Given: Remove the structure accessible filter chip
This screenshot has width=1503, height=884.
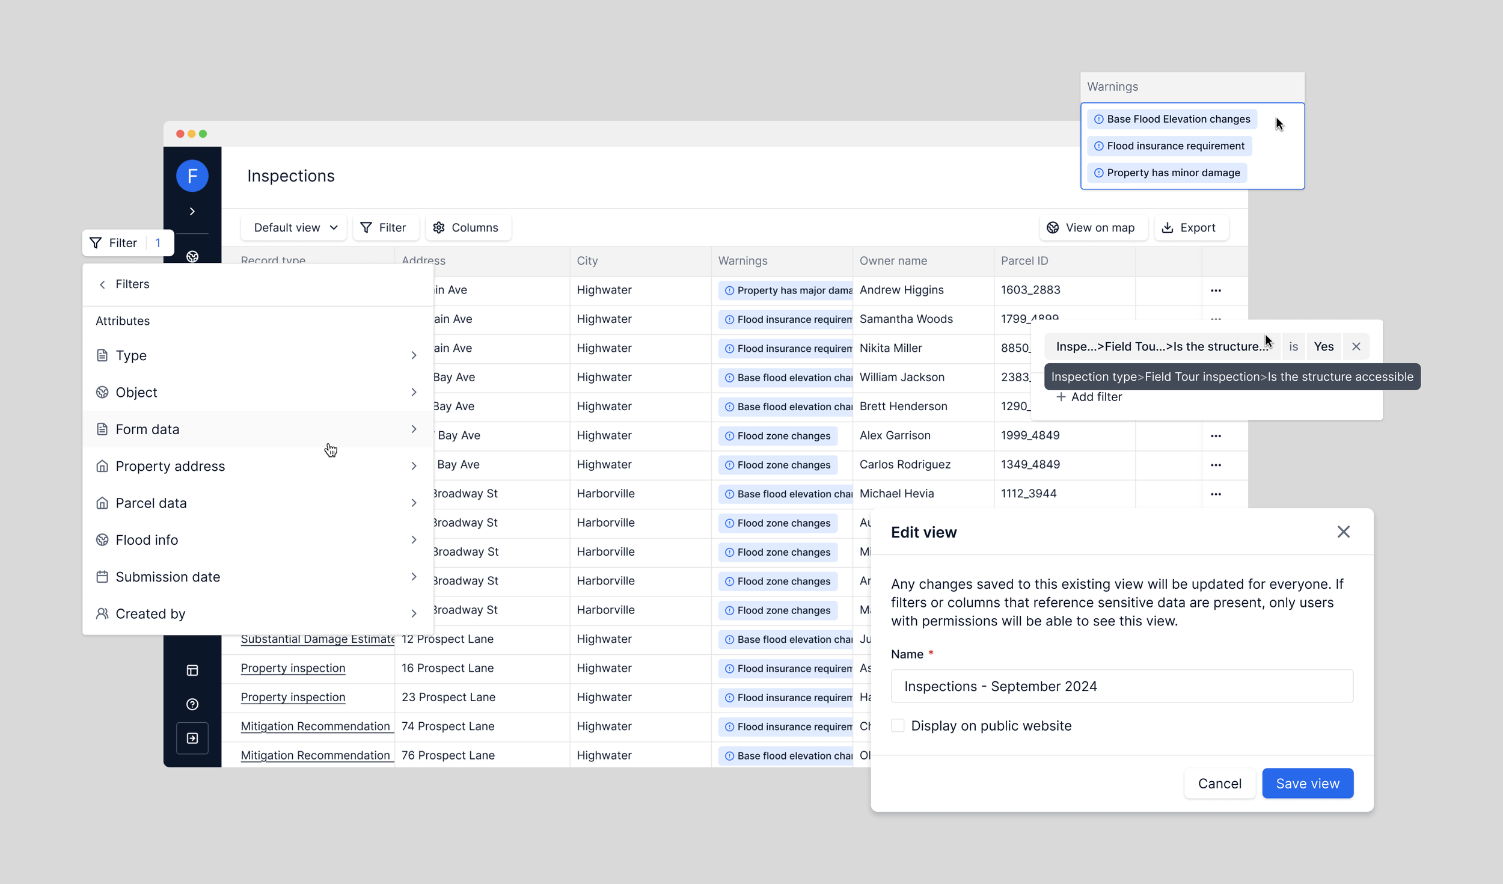Looking at the screenshot, I should click(1356, 346).
